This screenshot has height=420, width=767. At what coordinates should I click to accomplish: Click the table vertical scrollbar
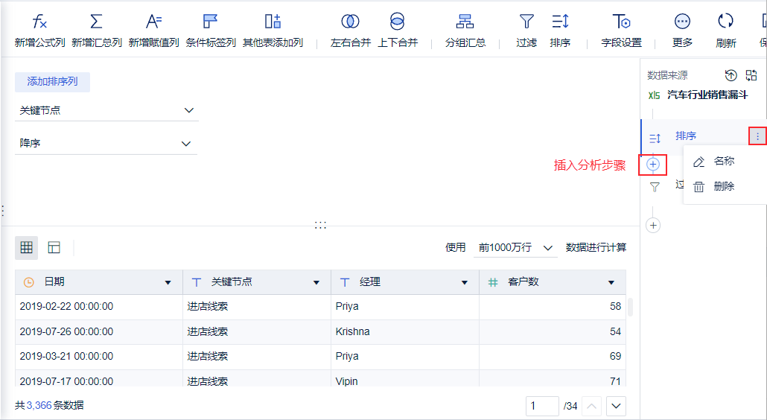click(x=631, y=307)
